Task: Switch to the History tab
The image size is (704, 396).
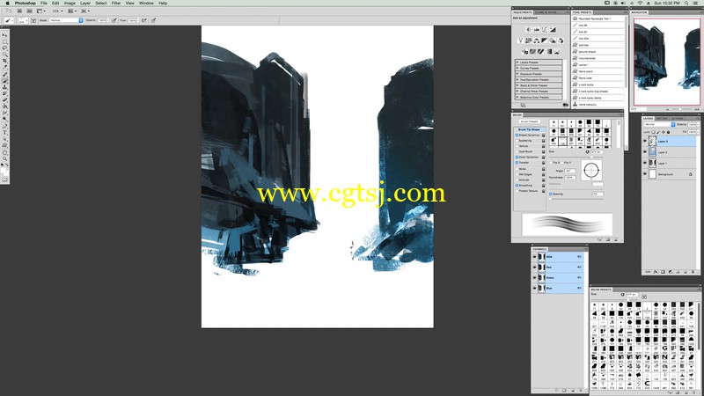Action: [662, 119]
